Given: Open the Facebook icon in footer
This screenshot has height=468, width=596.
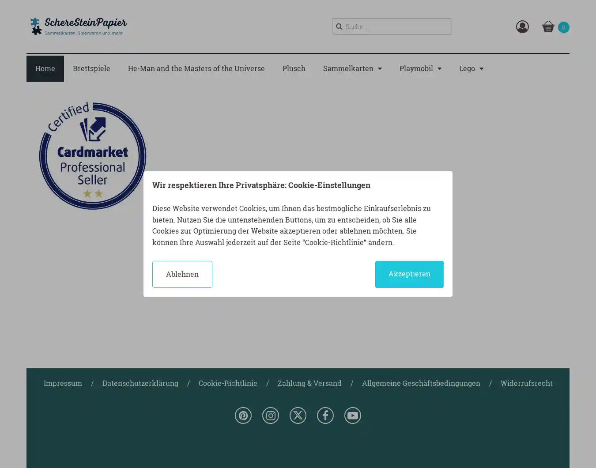Looking at the screenshot, I should click(325, 415).
